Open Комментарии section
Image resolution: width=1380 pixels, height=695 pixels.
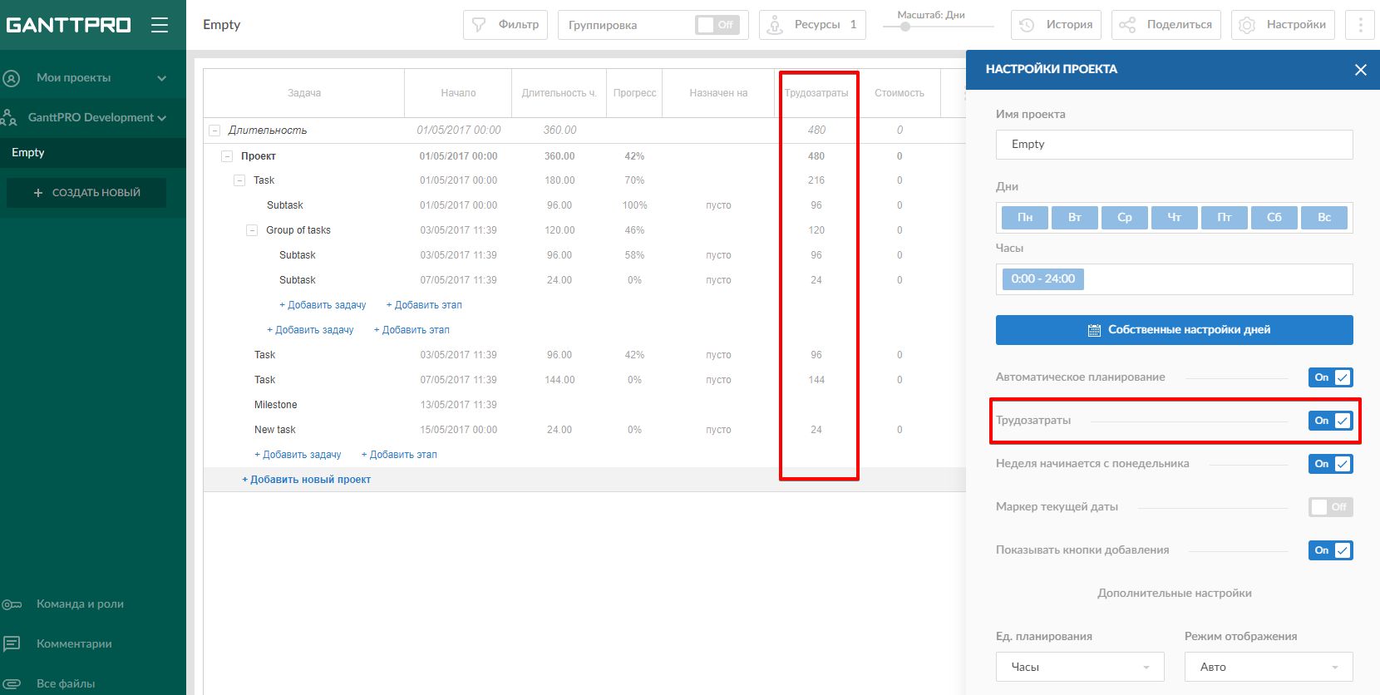pyautogui.click(x=74, y=643)
